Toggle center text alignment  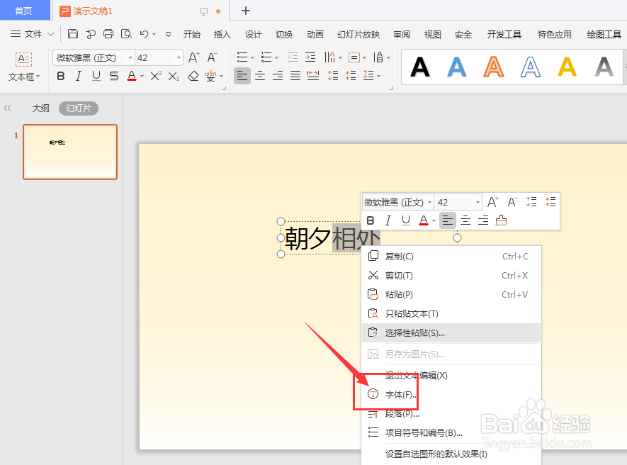point(259,77)
